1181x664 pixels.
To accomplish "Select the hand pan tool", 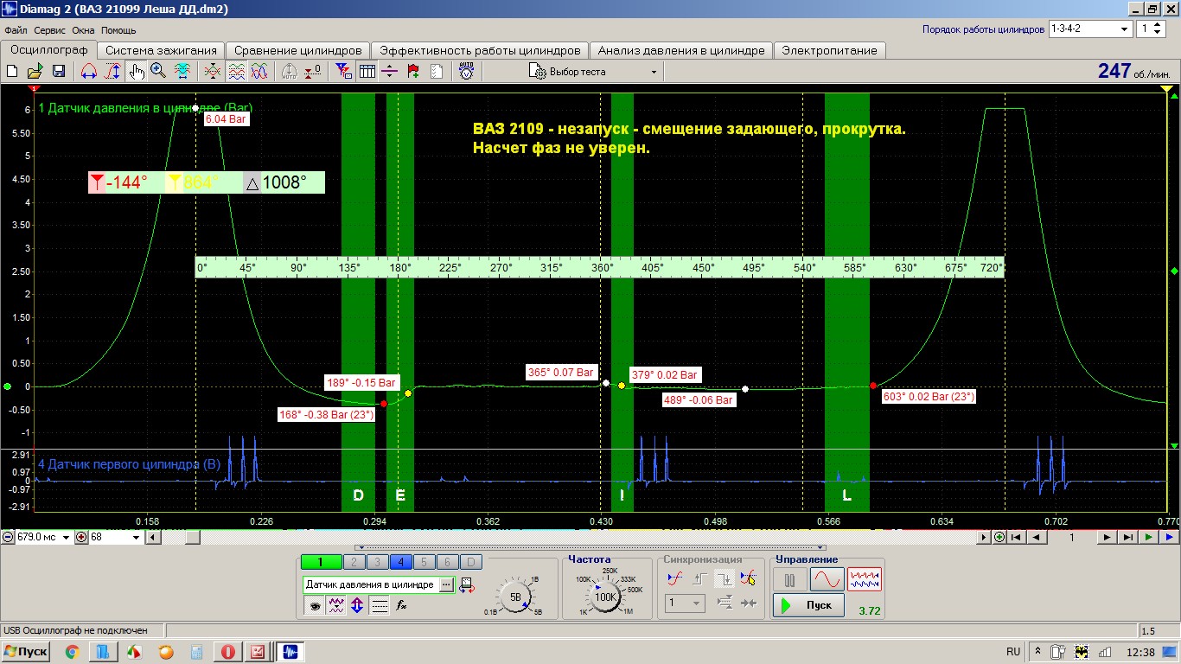I will pos(136,72).
